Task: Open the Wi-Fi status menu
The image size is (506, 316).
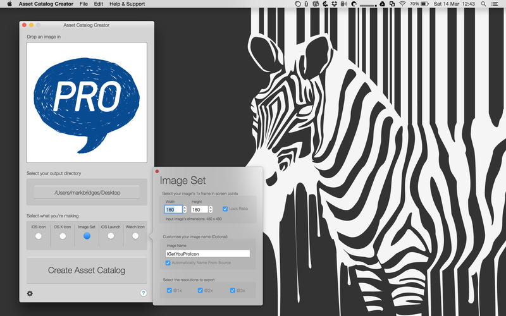Action: tap(402, 4)
